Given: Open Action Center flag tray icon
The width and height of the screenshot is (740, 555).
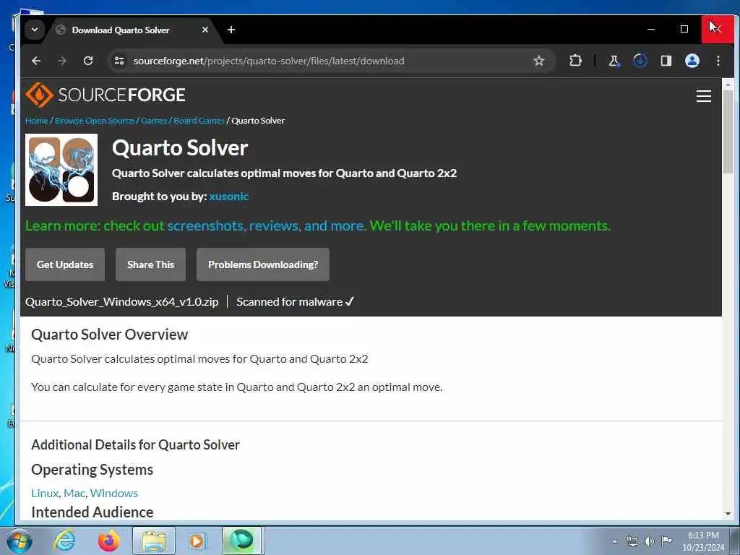Looking at the screenshot, I should 666,541.
